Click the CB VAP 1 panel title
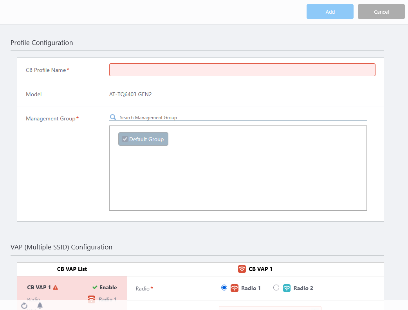The height and width of the screenshot is (310, 408). pos(260,269)
